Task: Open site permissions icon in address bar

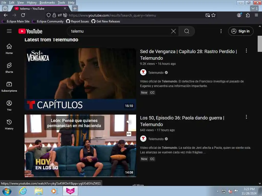Action: click(x=60, y=15)
